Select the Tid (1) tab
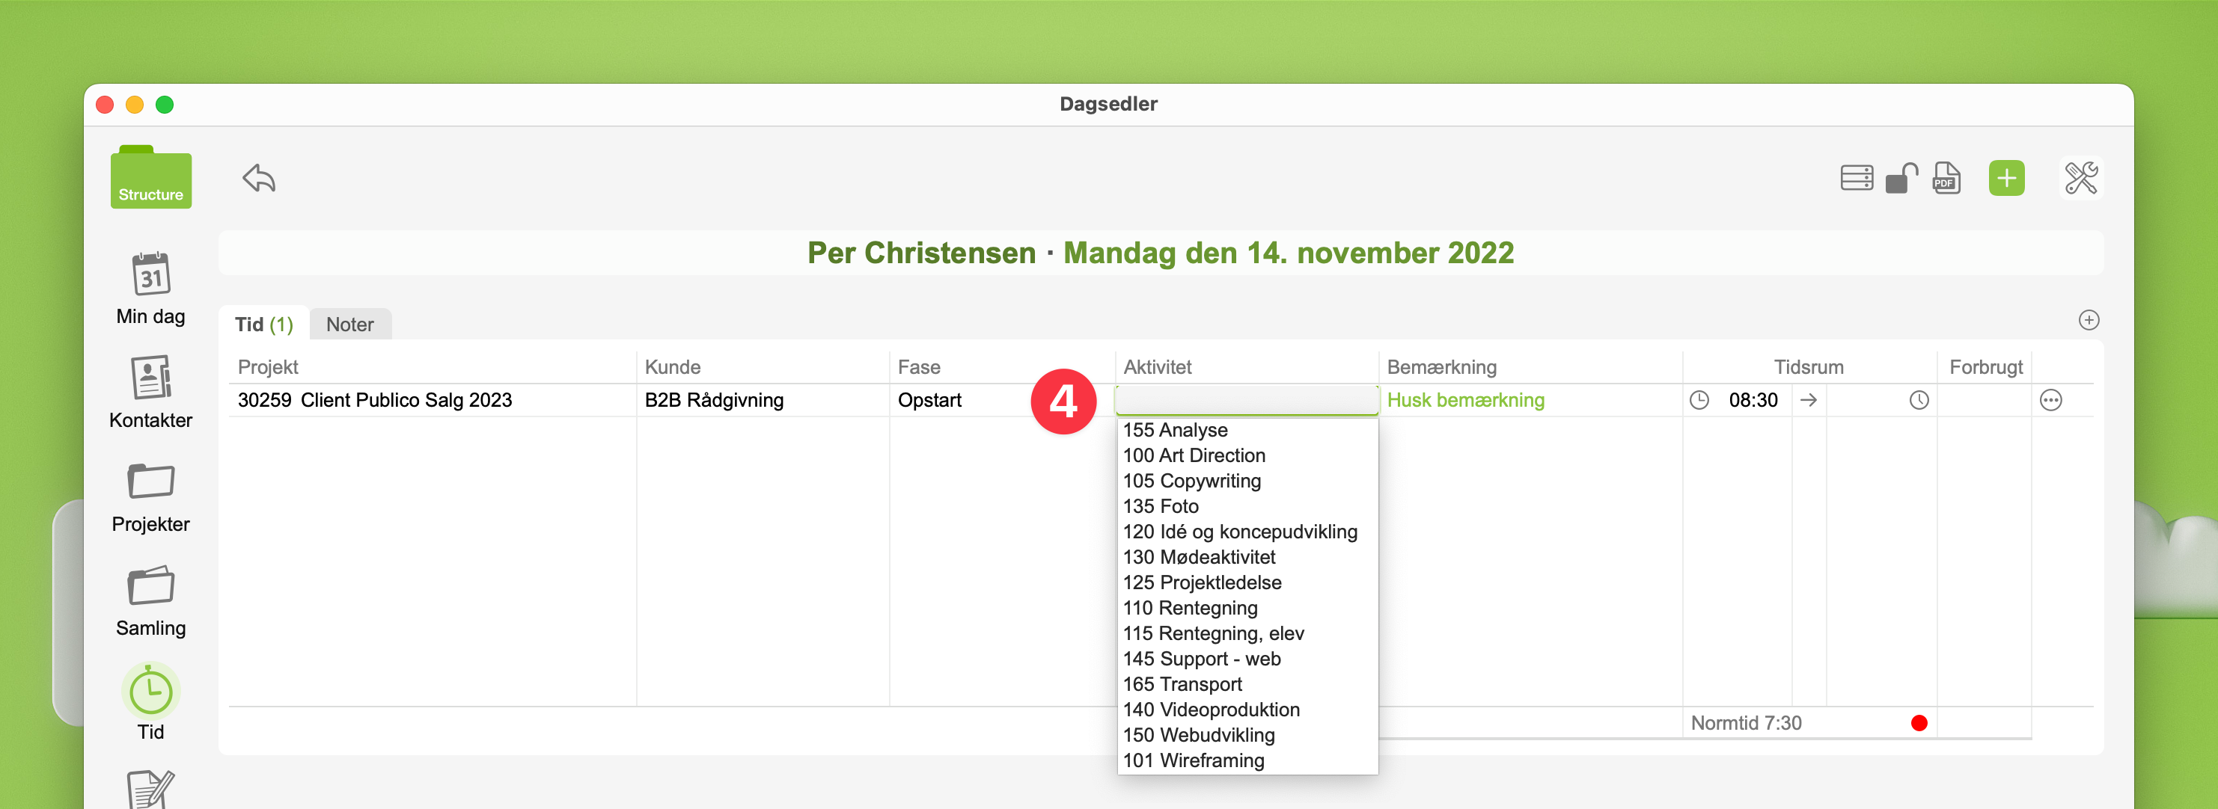2218x809 pixels. [263, 324]
